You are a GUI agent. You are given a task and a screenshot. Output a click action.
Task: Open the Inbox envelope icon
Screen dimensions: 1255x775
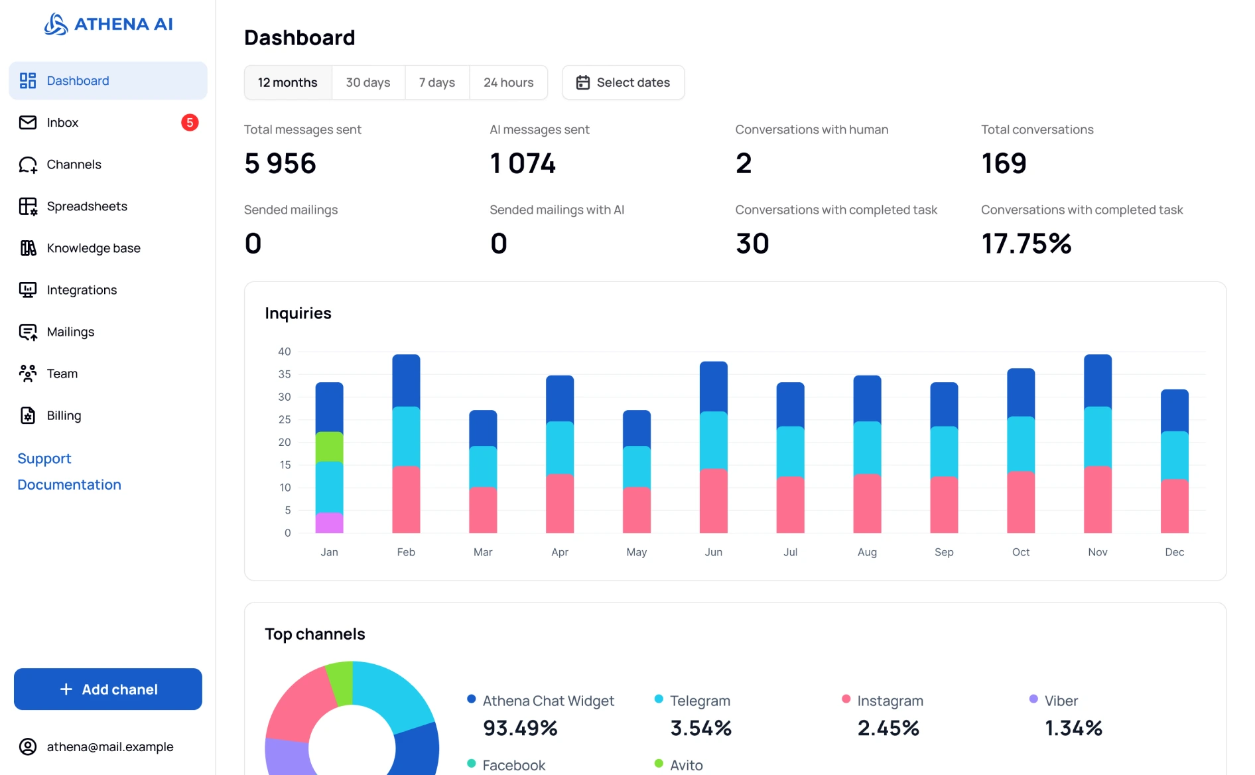28,123
